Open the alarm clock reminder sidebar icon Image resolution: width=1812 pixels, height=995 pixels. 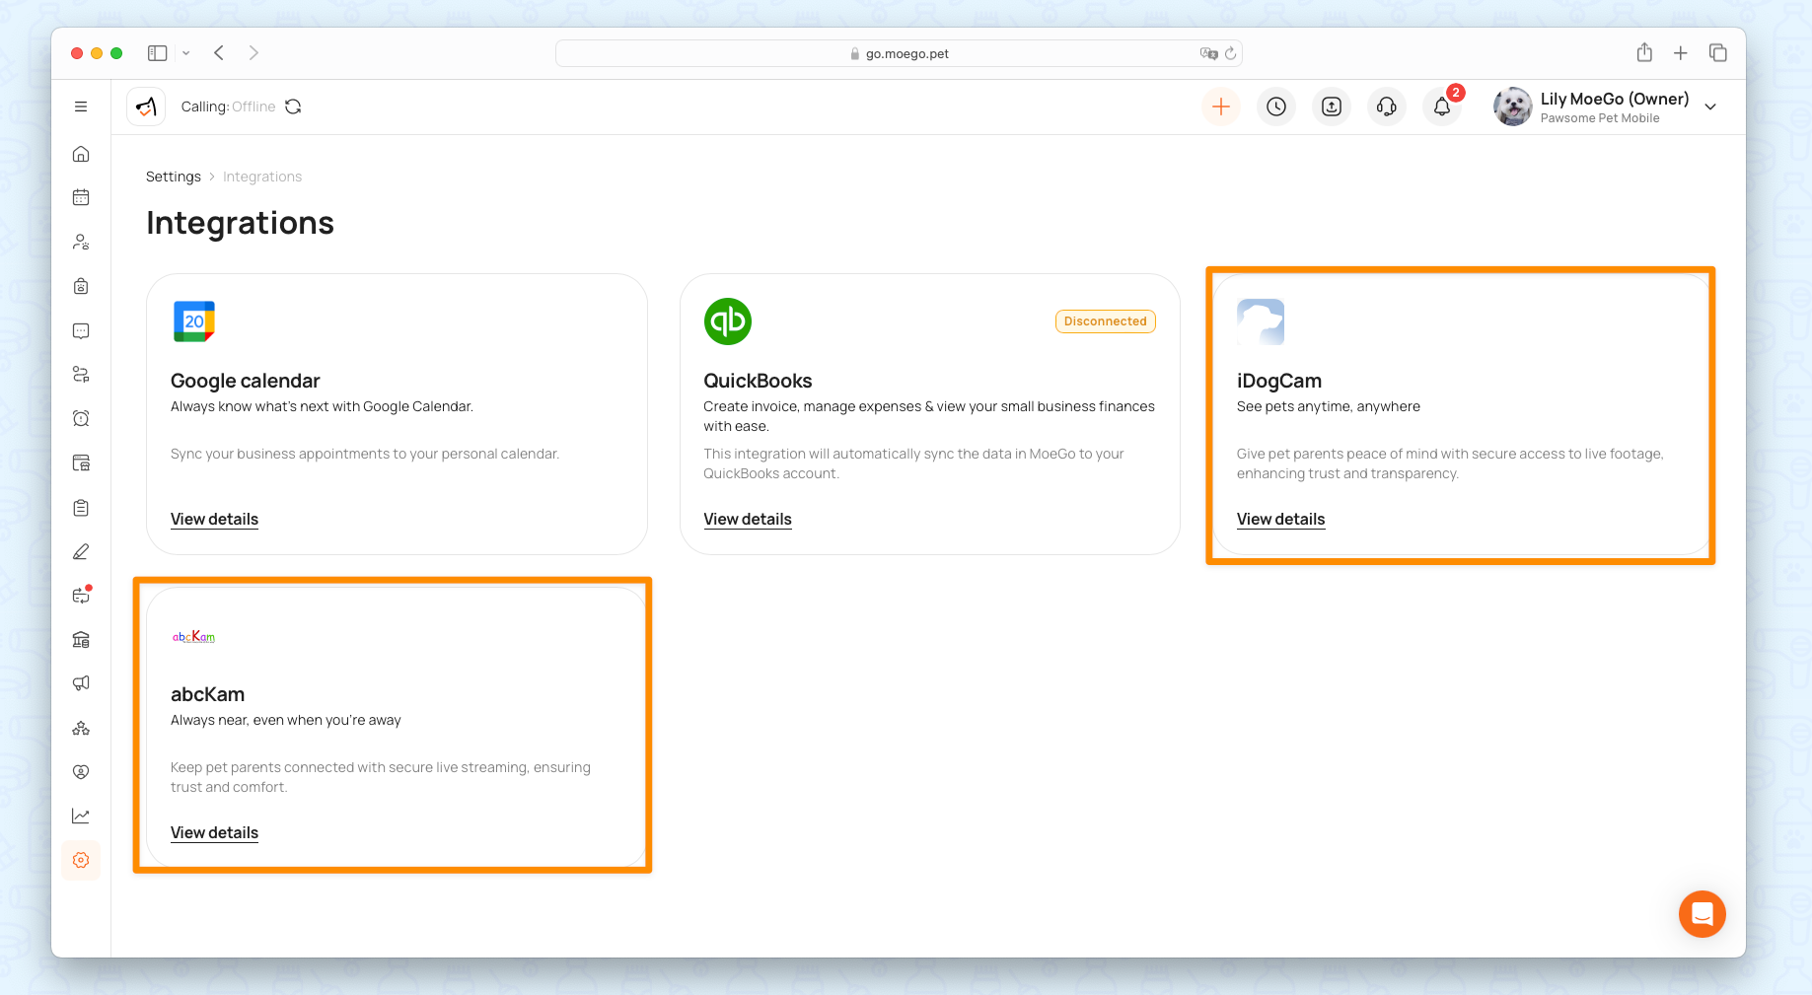click(x=81, y=418)
